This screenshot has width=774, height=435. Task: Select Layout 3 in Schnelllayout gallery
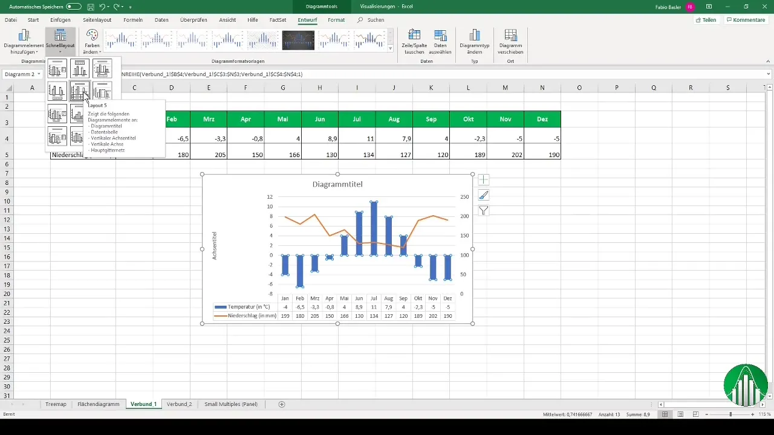[x=102, y=68]
